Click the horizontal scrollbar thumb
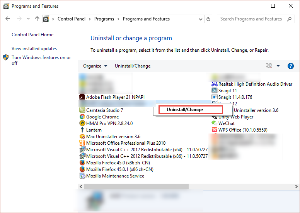The height and width of the screenshot is (213, 300). [136, 186]
